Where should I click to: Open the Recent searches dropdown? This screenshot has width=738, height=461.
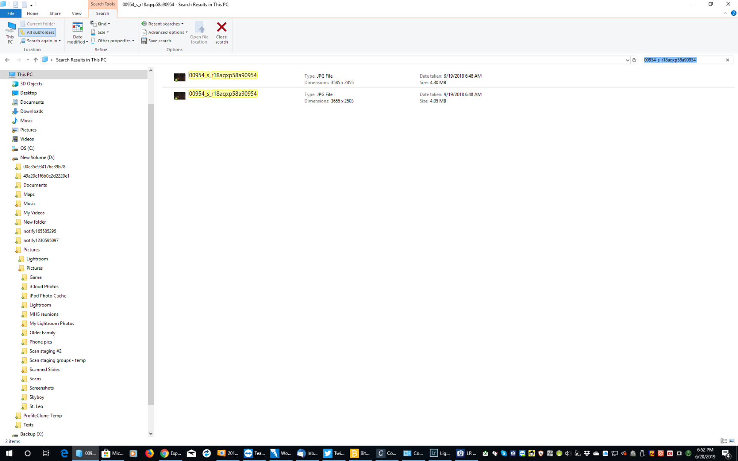tap(162, 24)
